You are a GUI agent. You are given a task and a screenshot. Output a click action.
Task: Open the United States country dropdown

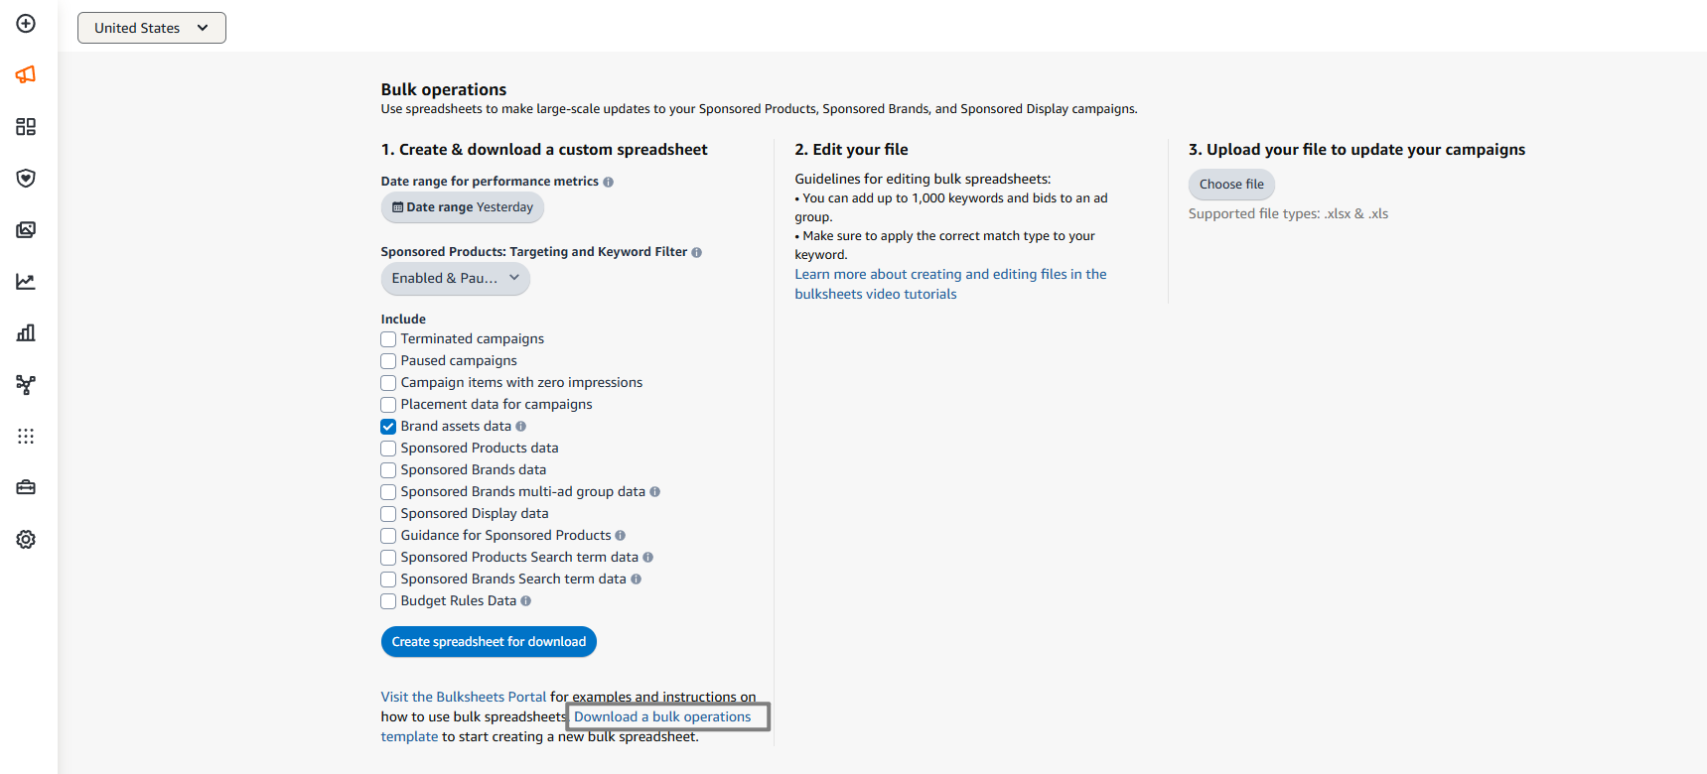[151, 28]
